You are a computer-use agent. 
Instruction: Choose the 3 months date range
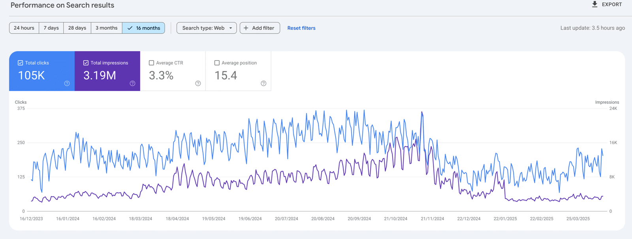point(107,28)
